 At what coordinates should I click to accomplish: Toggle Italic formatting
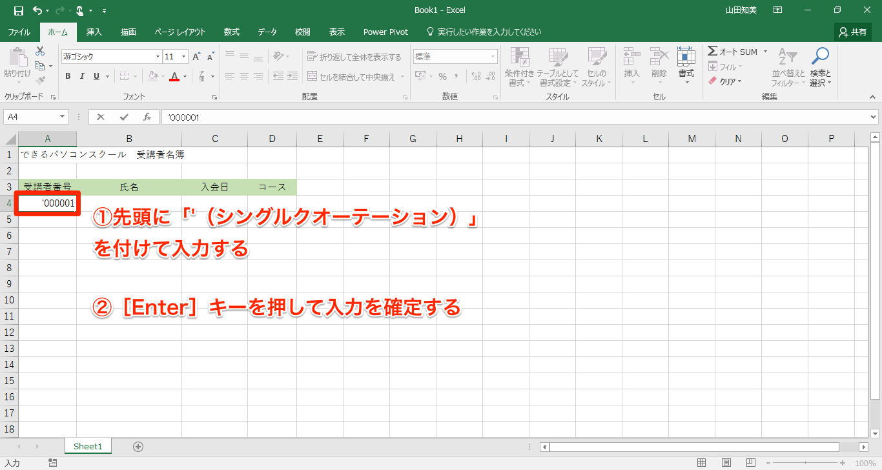coord(82,76)
